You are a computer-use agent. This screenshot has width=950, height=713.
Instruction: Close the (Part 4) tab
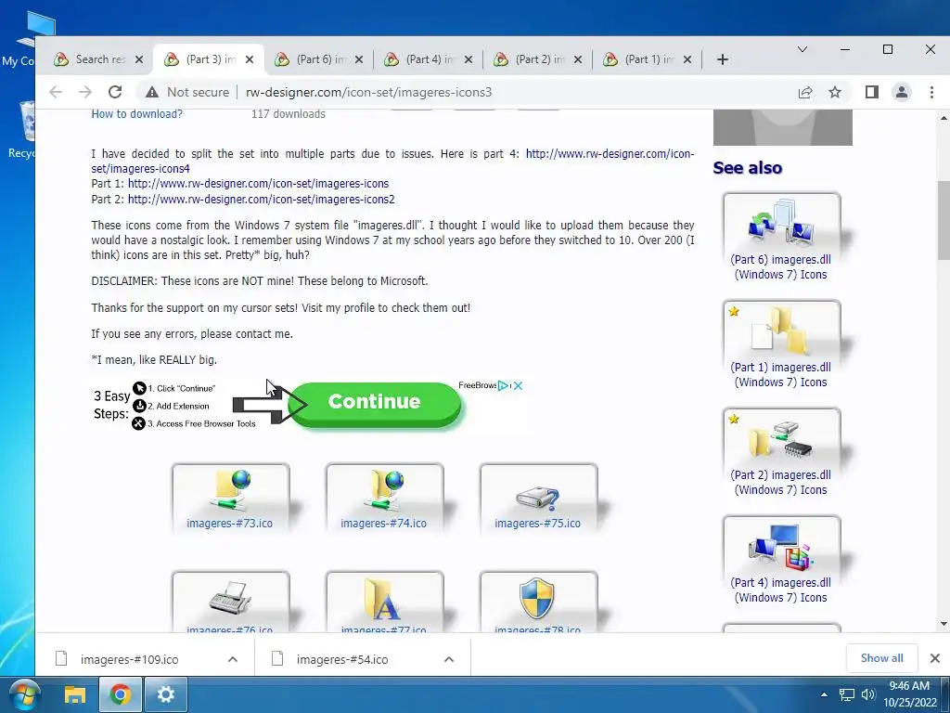click(469, 59)
